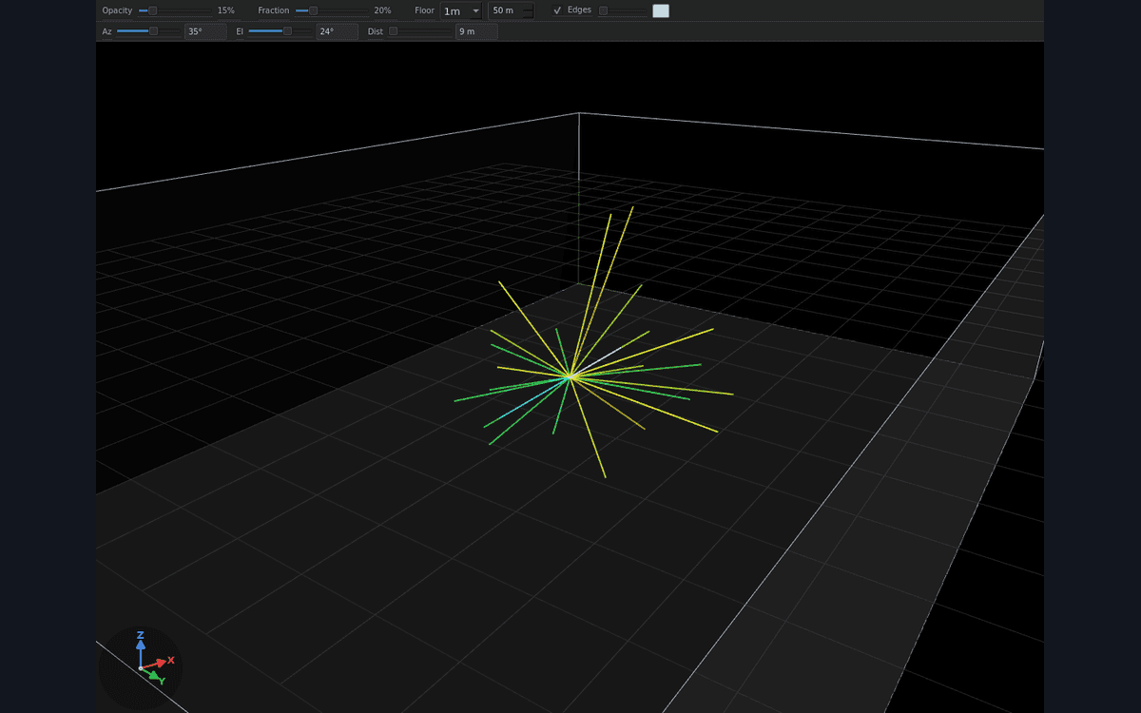Viewport: 1141px width, 713px height.
Task: Toggle the Edges checkbox
Action: tap(557, 10)
